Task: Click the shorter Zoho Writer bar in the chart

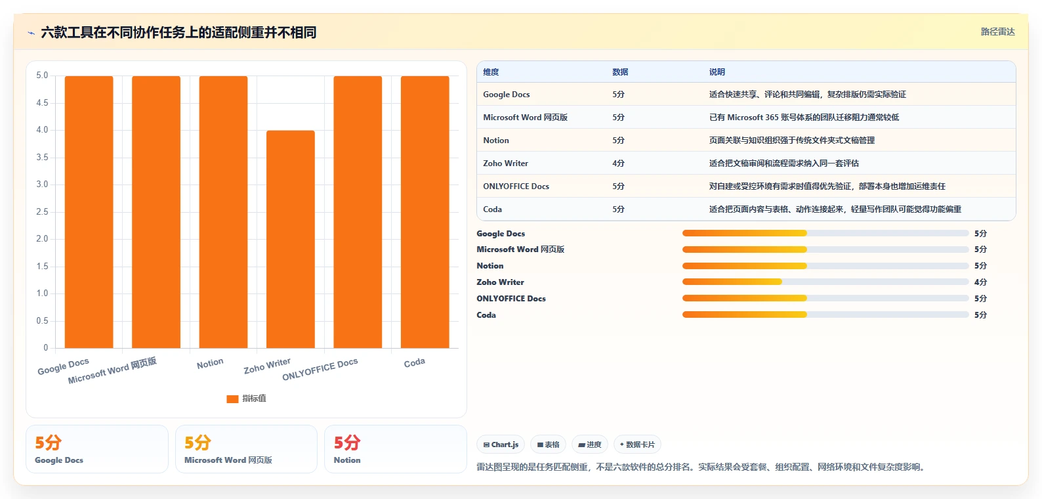Action: [x=291, y=239]
